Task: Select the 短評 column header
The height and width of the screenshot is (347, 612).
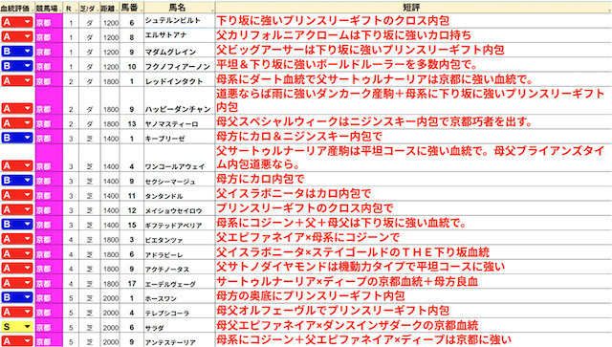Action: click(413, 8)
